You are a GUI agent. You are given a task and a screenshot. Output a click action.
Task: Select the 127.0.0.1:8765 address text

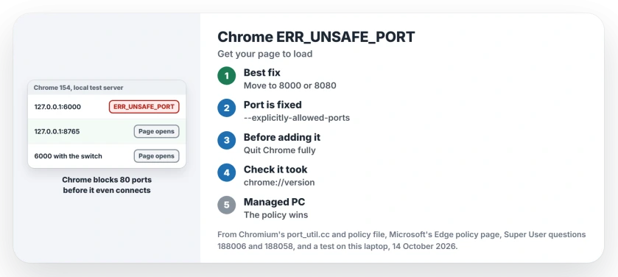point(57,131)
